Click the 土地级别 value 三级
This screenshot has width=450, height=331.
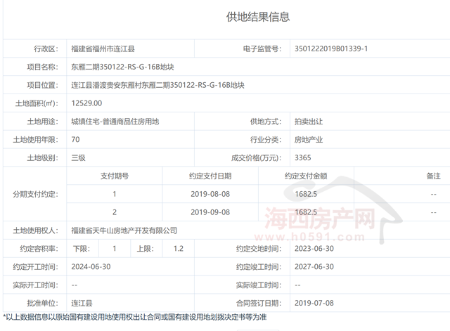tap(78, 157)
